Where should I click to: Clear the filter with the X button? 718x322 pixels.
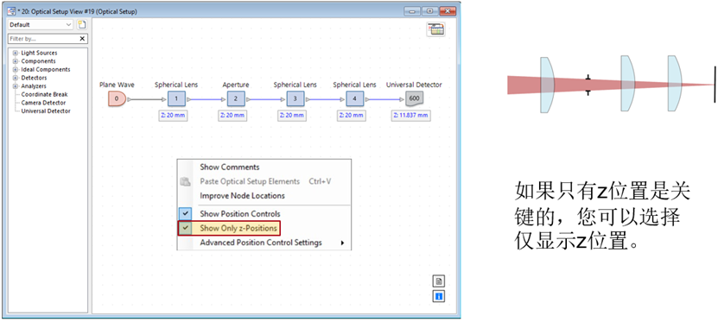coord(82,39)
